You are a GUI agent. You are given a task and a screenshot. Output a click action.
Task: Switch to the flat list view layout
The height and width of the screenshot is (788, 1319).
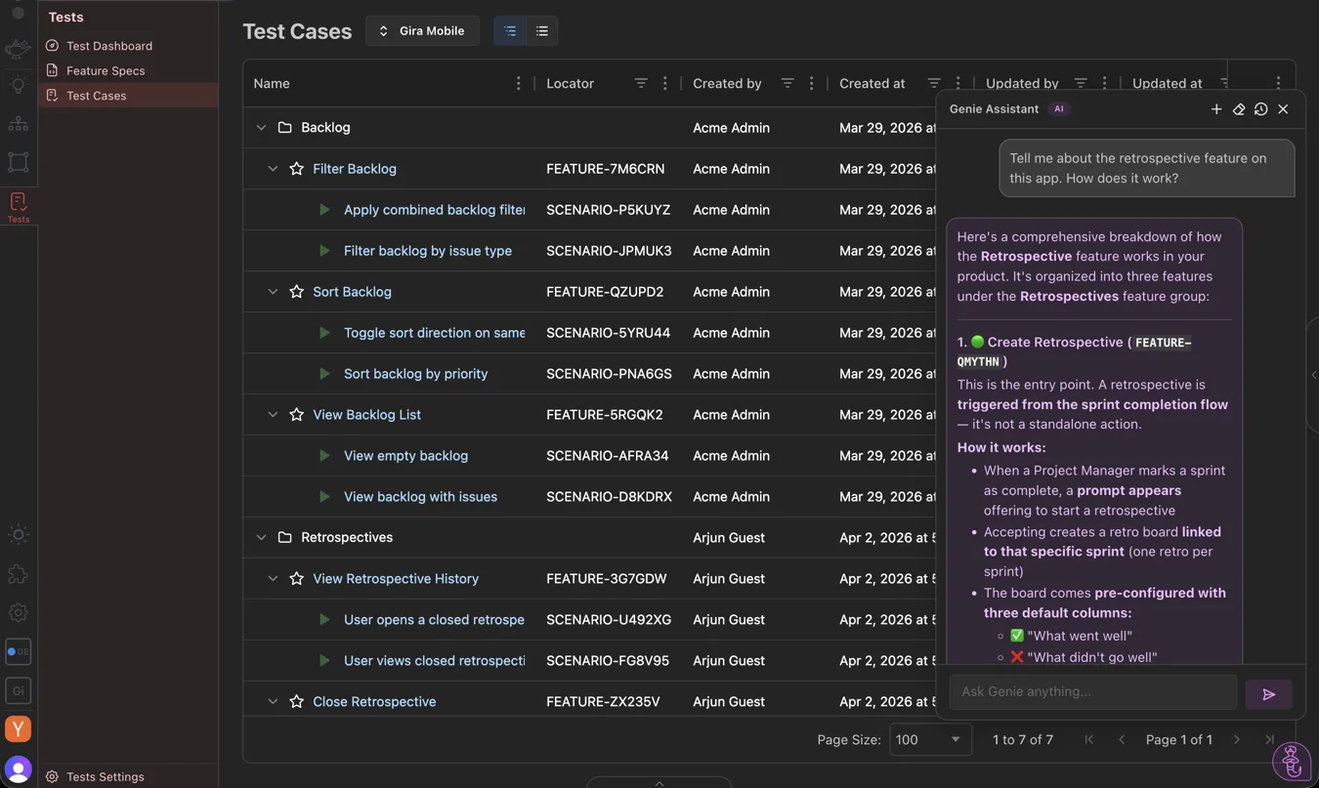[542, 31]
